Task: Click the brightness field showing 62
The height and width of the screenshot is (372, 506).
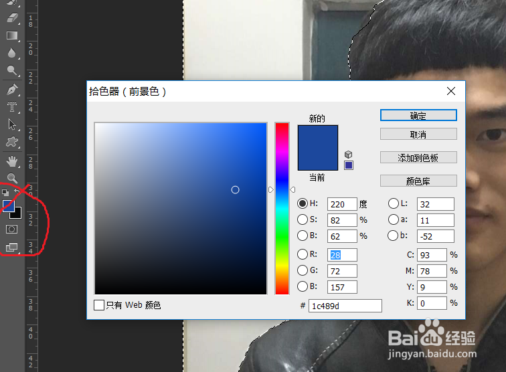Action: point(342,236)
